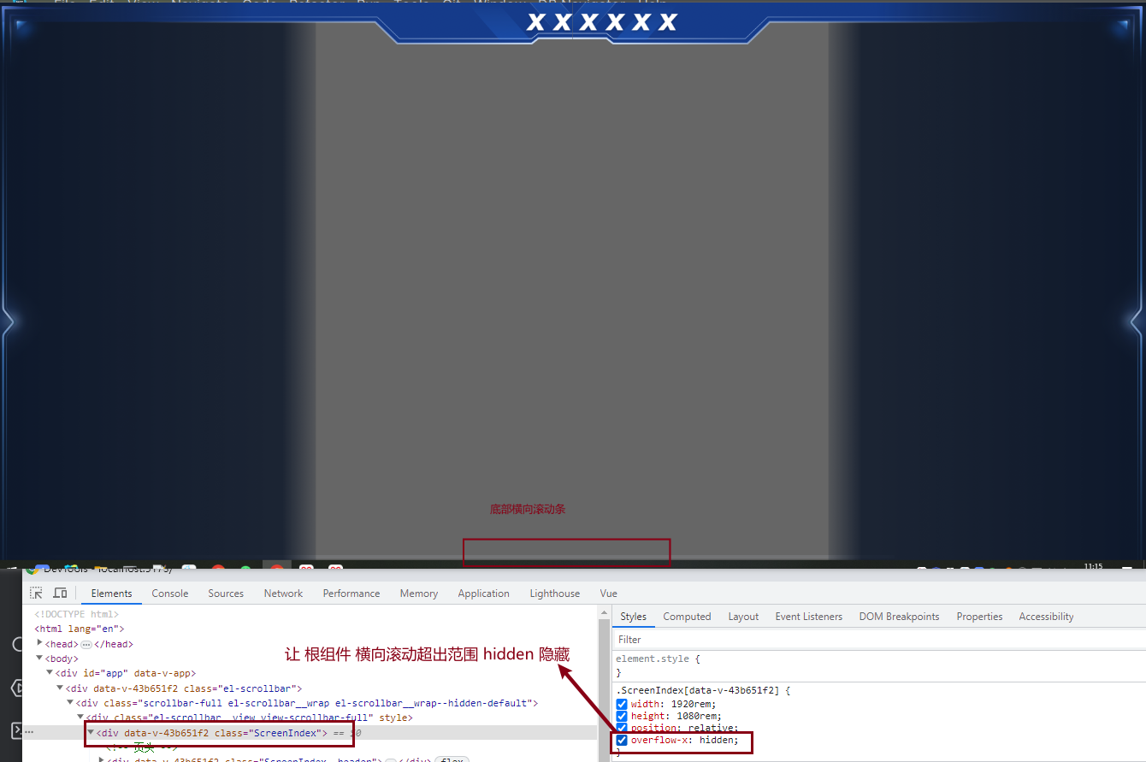Collapse the div id="app" node
Image resolution: width=1146 pixels, height=762 pixels.
click(50, 673)
